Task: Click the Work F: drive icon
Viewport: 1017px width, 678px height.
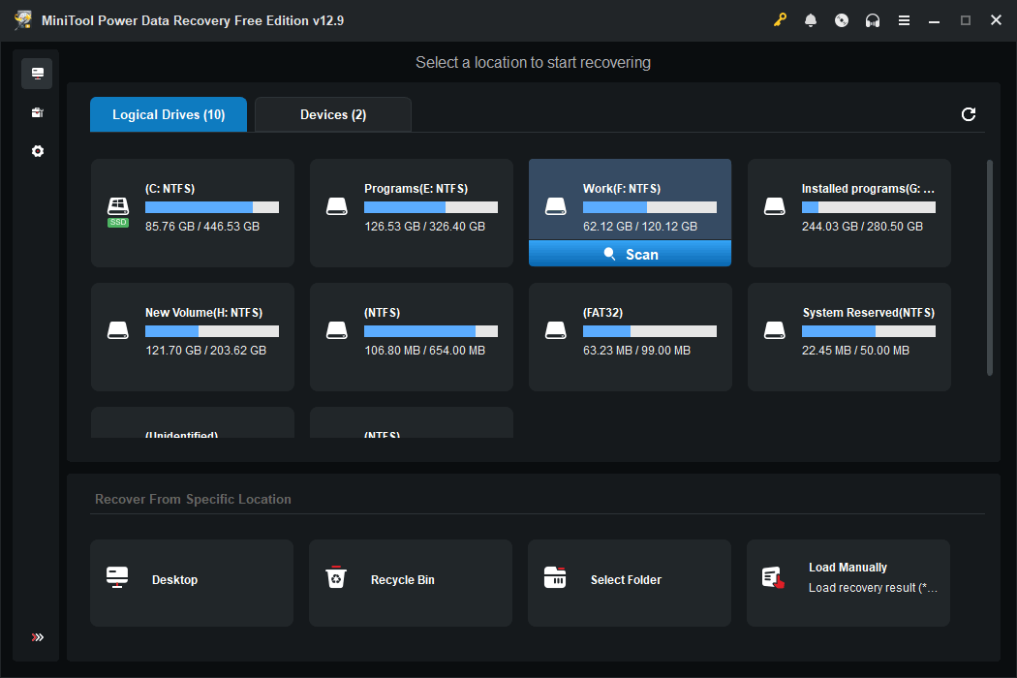Action: 556,207
